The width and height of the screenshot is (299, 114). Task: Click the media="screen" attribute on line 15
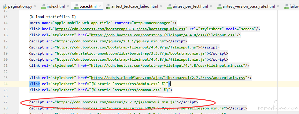(241, 29)
